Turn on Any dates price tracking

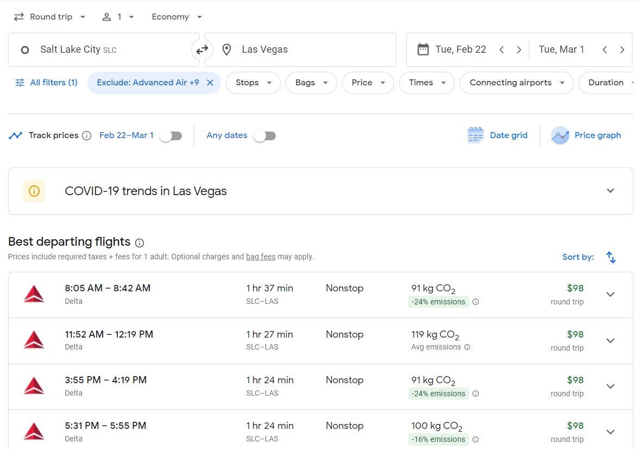pyautogui.click(x=264, y=136)
